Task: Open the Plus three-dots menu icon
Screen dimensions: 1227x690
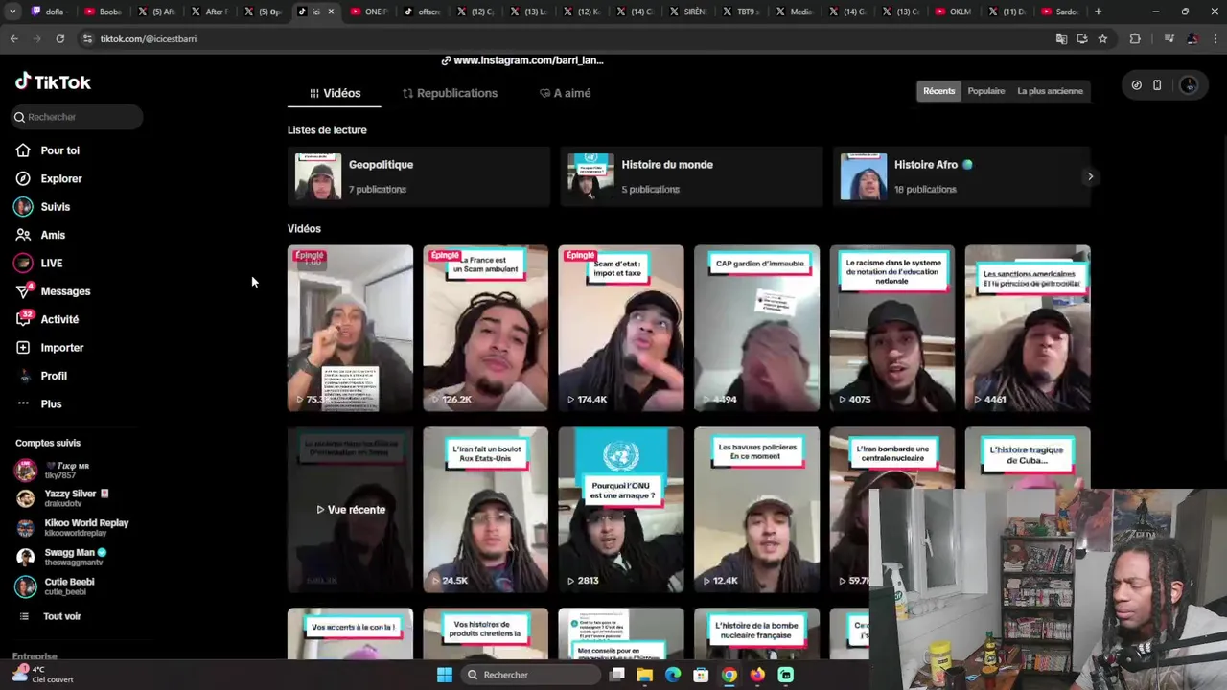Action: tap(23, 403)
